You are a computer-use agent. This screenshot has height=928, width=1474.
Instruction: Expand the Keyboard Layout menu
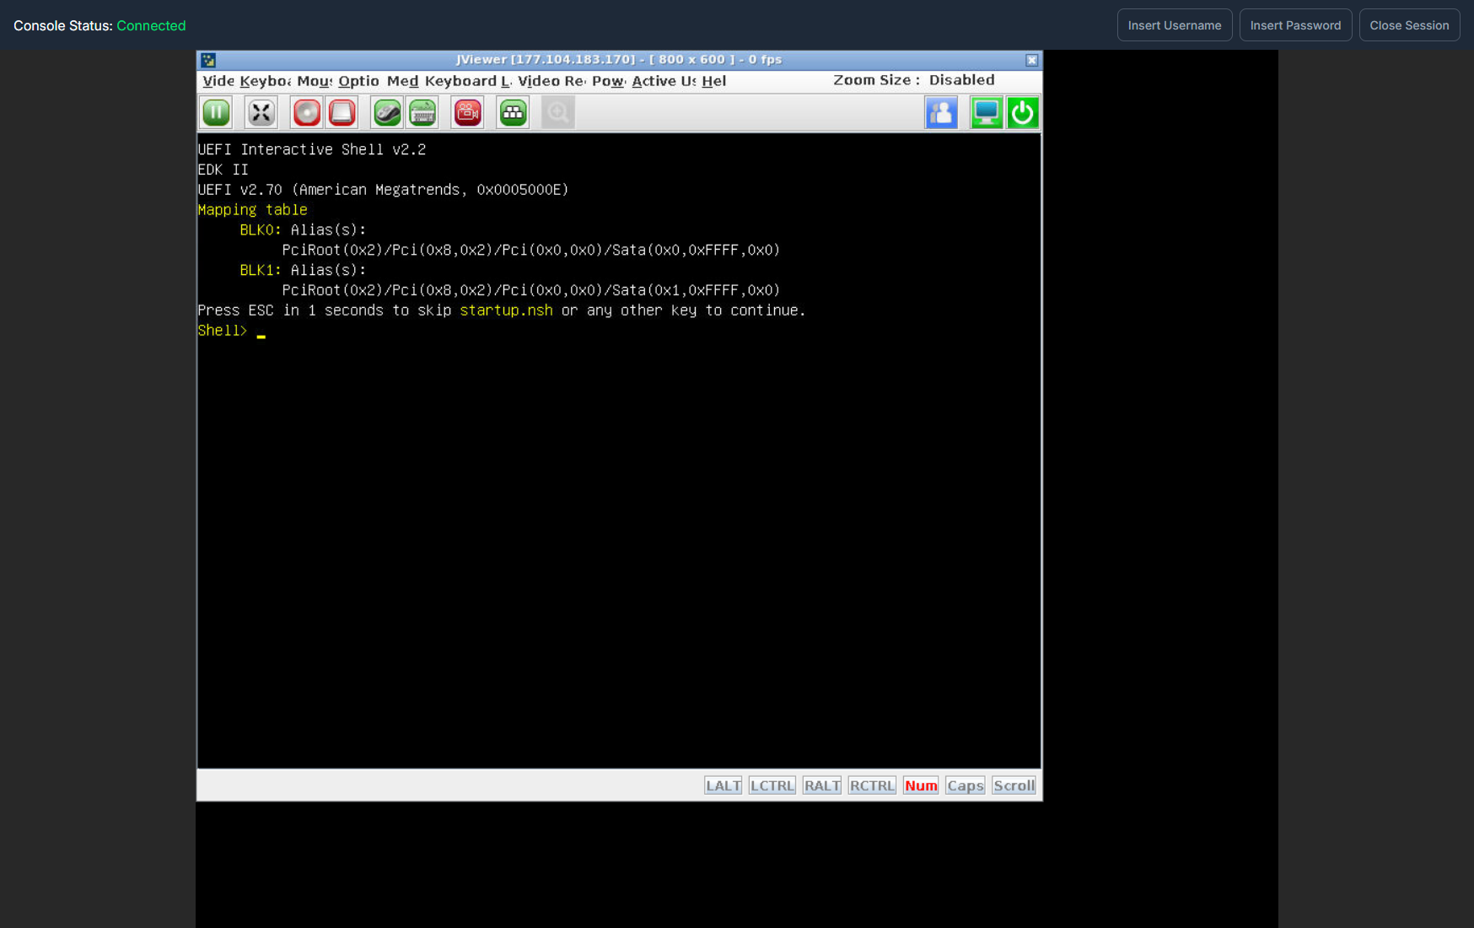point(468,81)
